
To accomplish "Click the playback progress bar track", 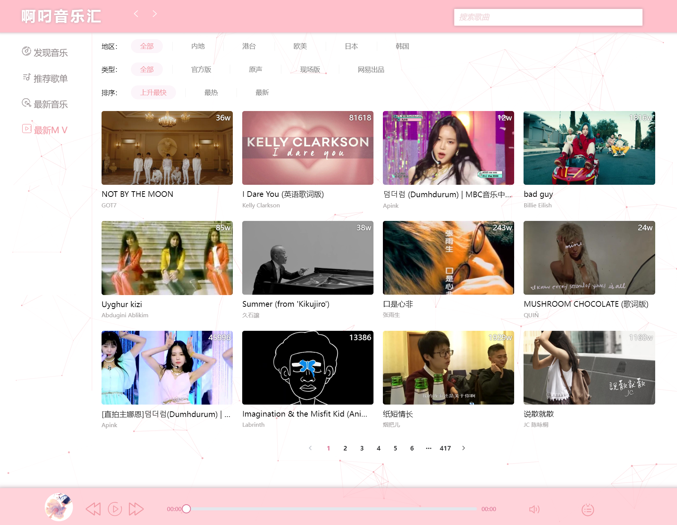I will click(331, 509).
